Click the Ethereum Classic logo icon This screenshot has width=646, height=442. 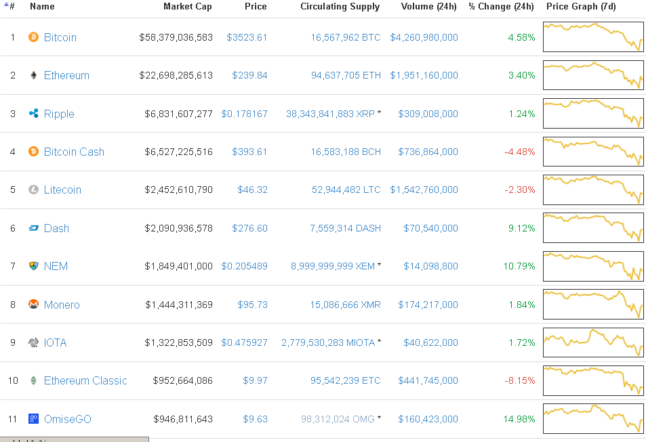pos(33,380)
